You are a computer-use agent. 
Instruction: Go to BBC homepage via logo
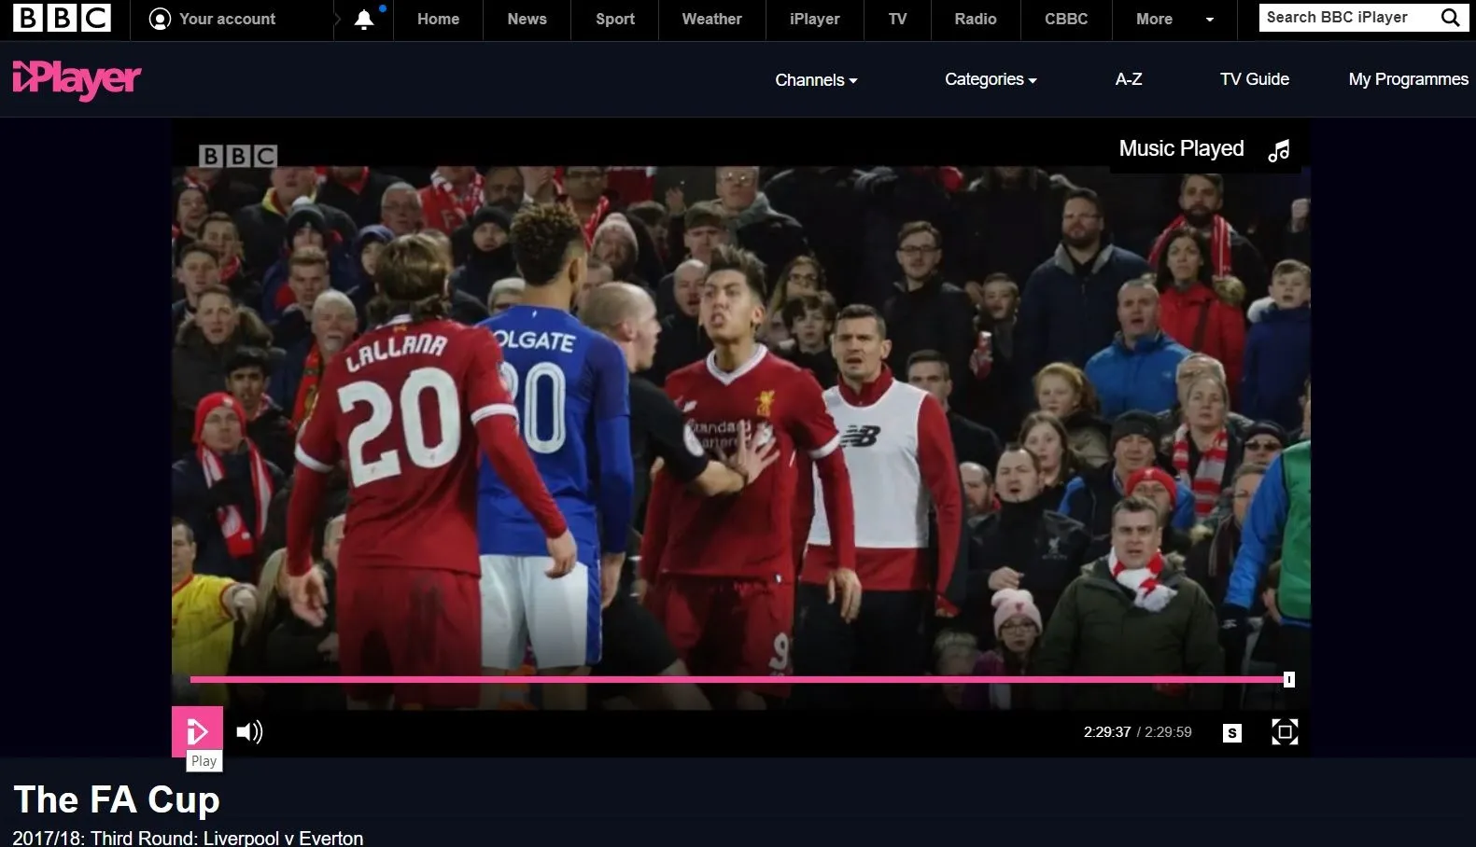point(62,19)
